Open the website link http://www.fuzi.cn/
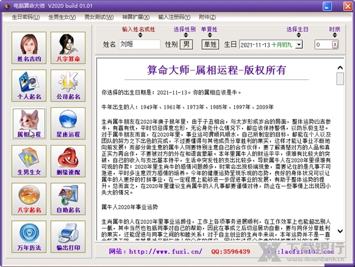 tap(166, 252)
